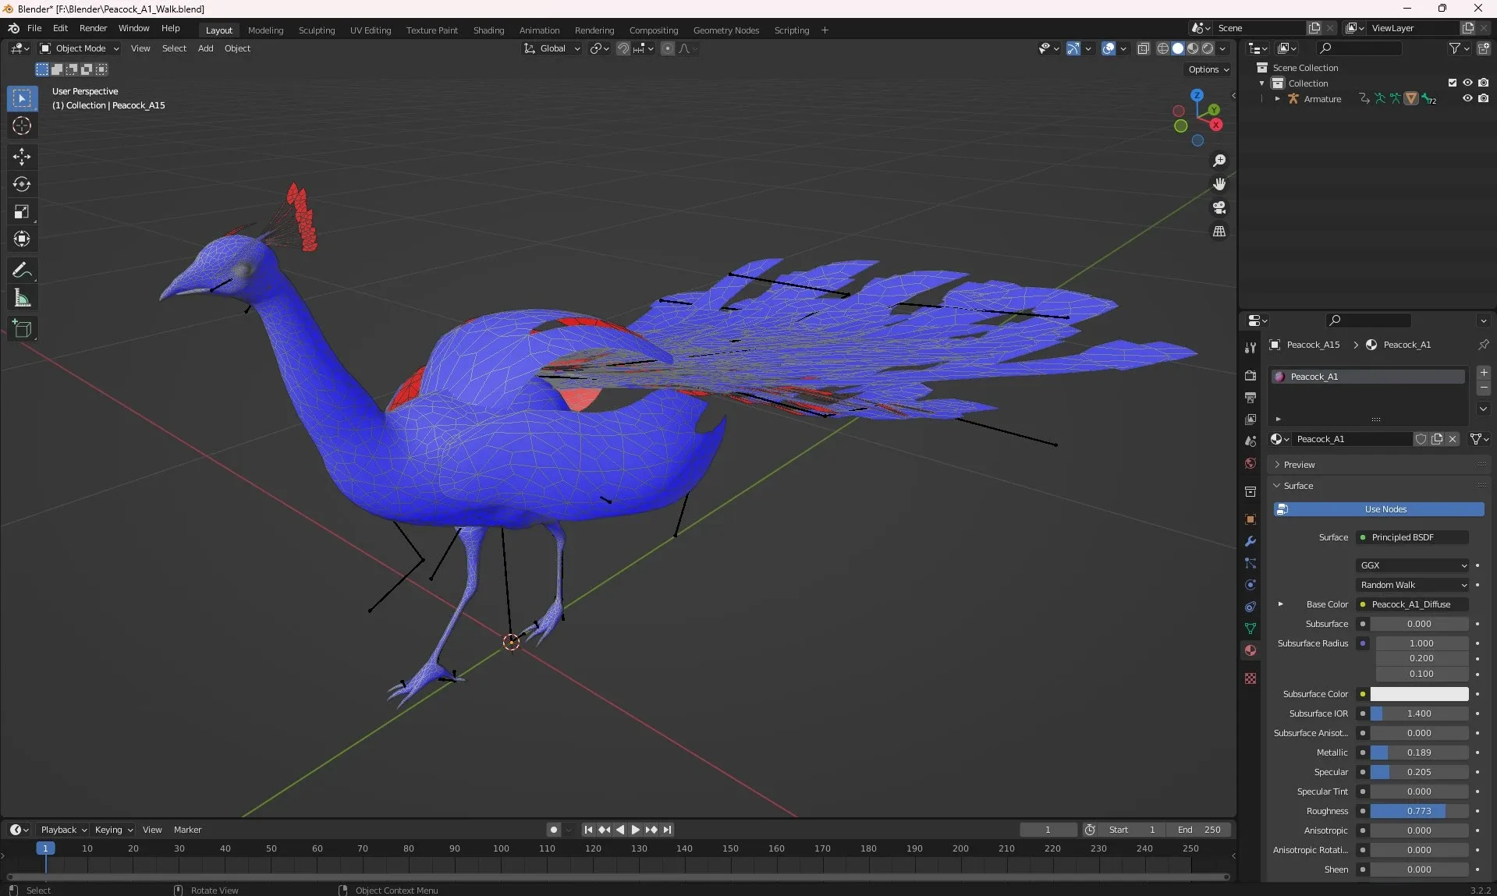Open the Object Data properties tab
The height and width of the screenshot is (896, 1497).
pos(1250,629)
